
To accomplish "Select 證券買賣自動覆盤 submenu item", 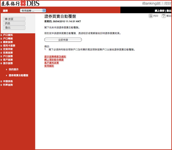I will (18, 75).
